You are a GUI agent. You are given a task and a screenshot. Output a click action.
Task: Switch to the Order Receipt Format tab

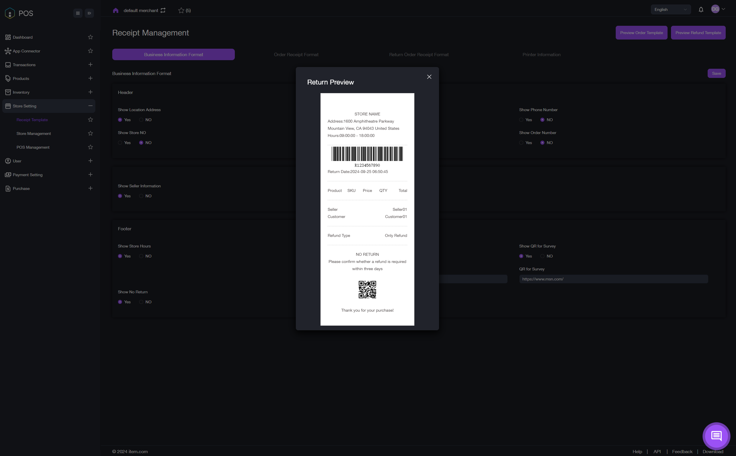296,54
